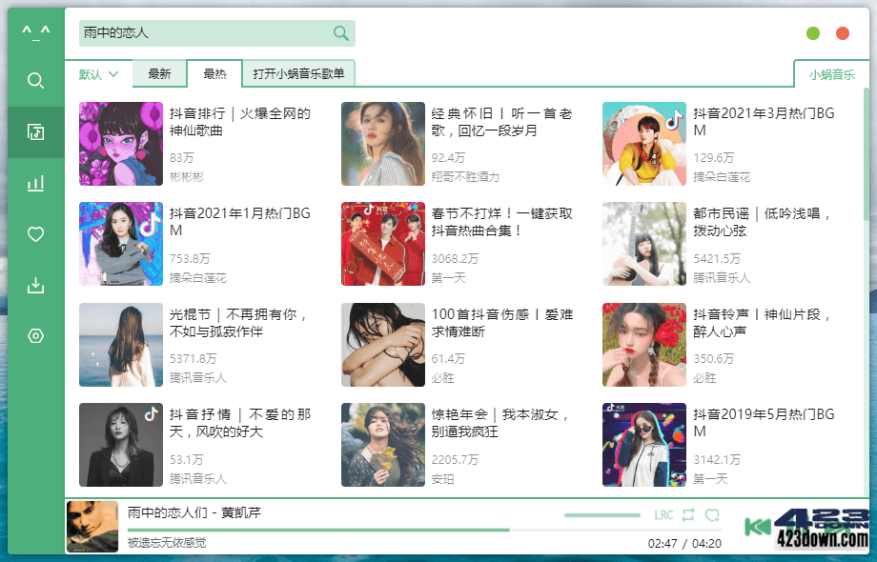
Task: Toggle repeat mode in the player bar
Action: [688, 514]
